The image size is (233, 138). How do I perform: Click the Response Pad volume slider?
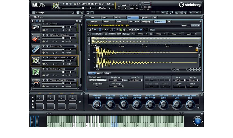click(x=53, y=49)
